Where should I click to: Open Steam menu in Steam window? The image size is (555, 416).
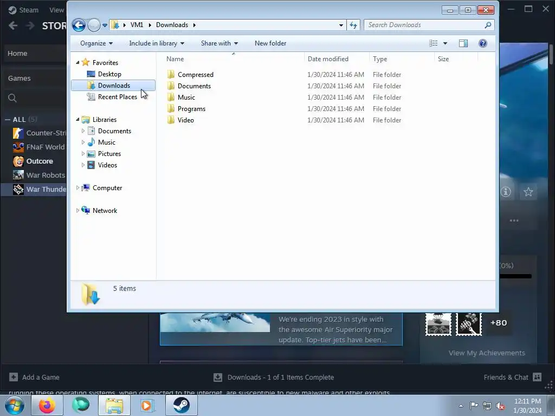click(24, 10)
